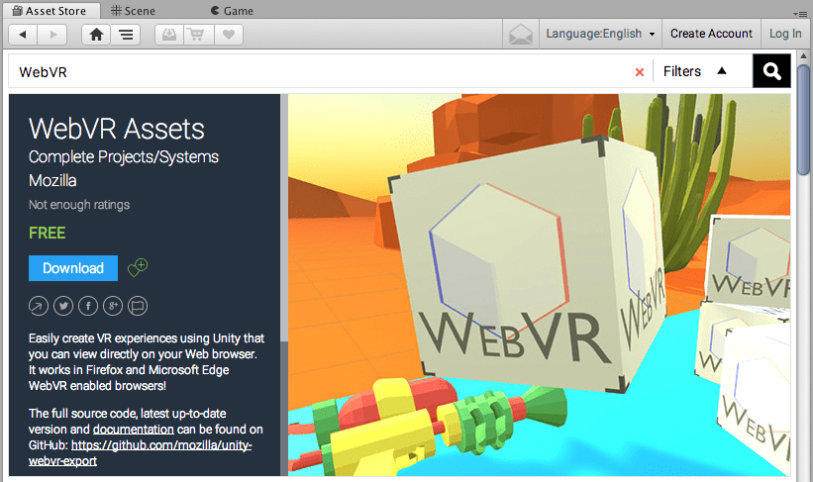The image size is (813, 482).
Task: Open Complete Projects/Systems category
Action: point(124,156)
